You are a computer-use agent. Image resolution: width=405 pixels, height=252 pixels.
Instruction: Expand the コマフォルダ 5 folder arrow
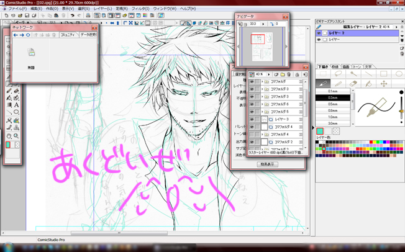262,112
